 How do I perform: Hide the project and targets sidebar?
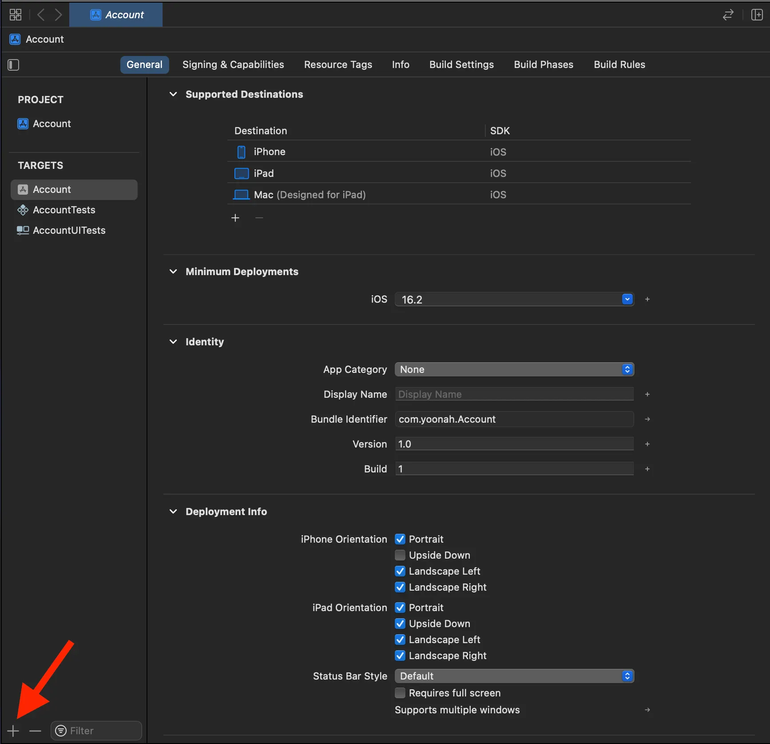click(x=13, y=65)
